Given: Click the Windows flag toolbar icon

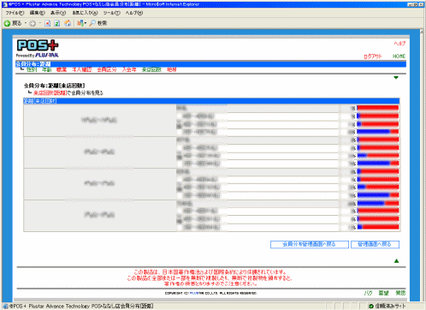Looking at the screenshot, I should 80,23.
